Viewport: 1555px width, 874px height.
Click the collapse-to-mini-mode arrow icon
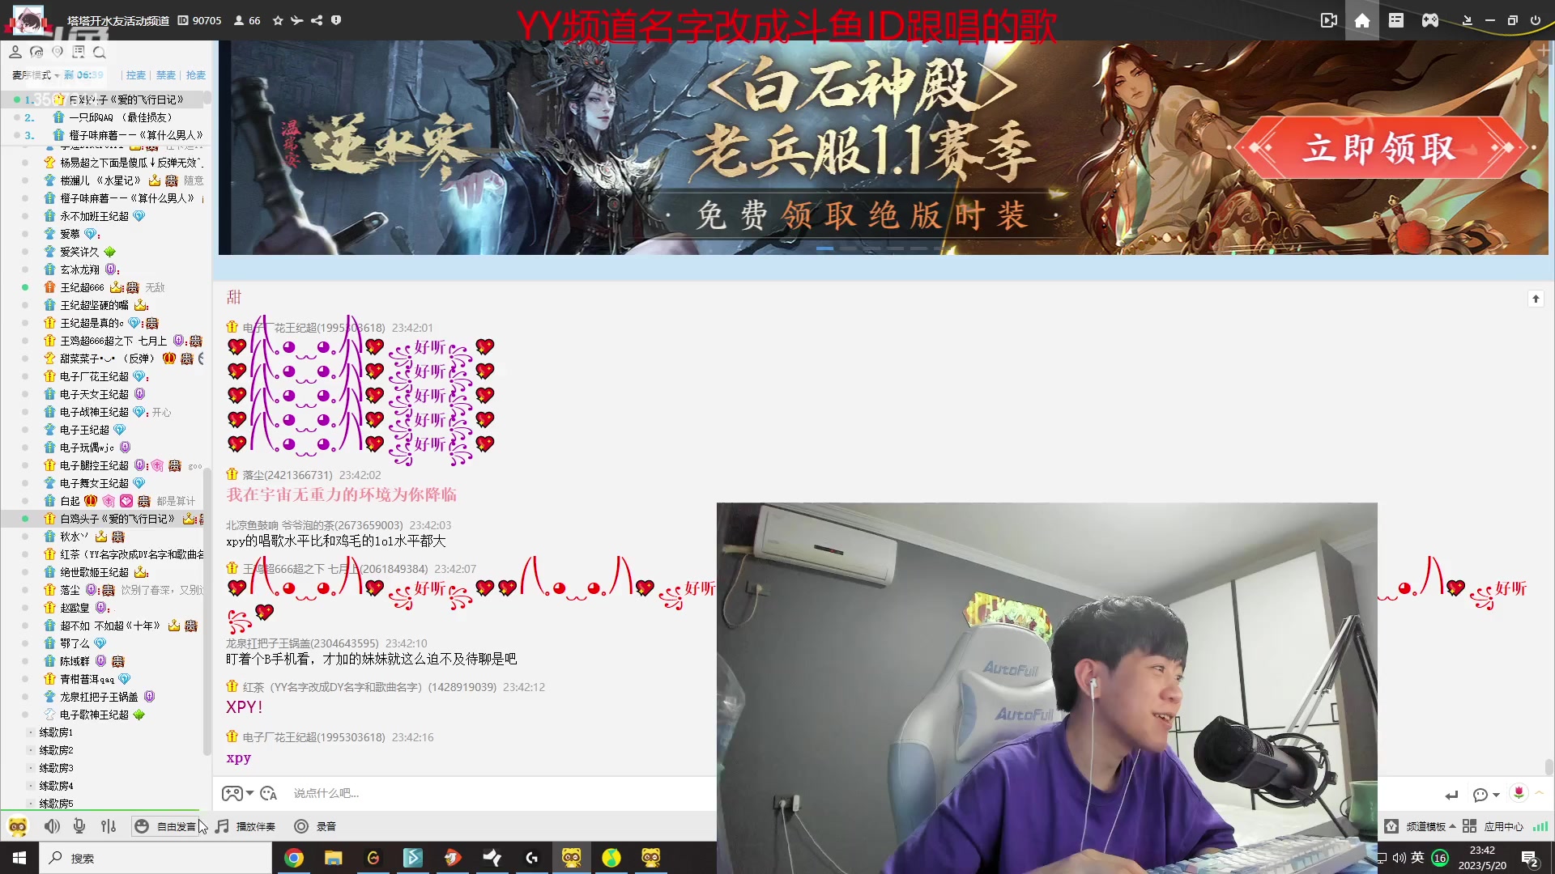(x=1467, y=20)
